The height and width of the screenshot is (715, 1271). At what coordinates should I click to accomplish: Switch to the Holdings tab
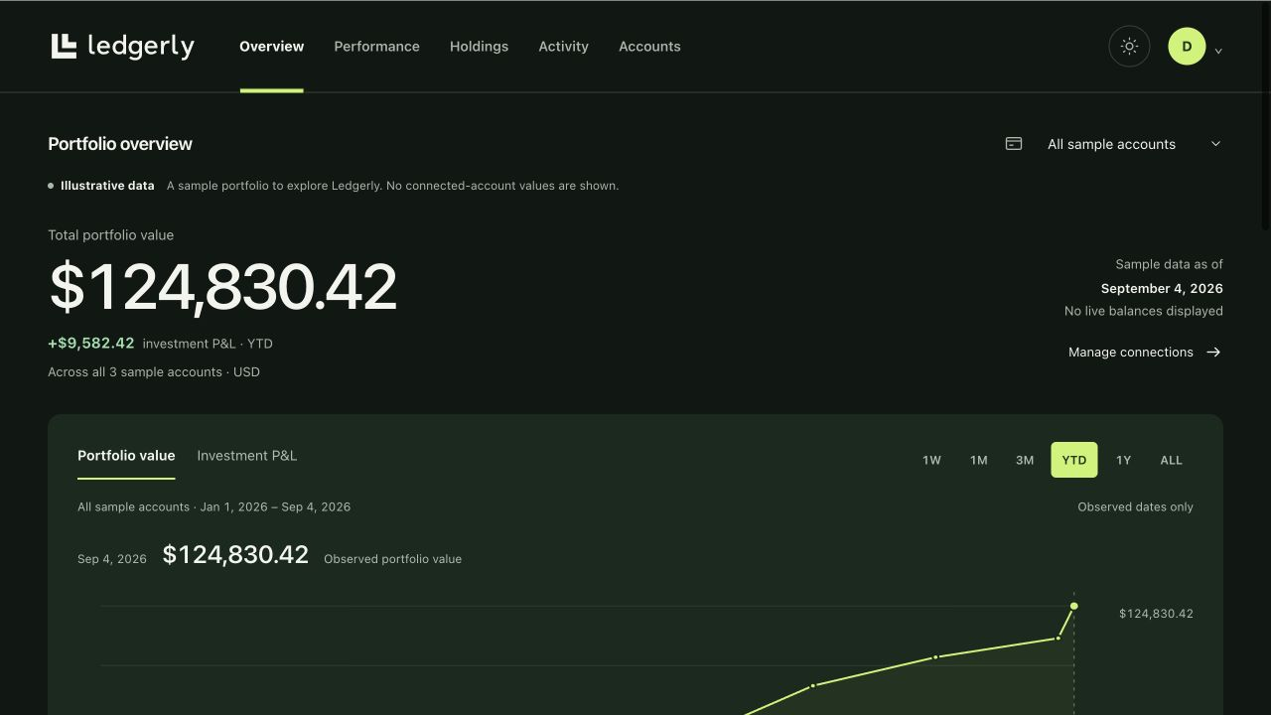(479, 47)
